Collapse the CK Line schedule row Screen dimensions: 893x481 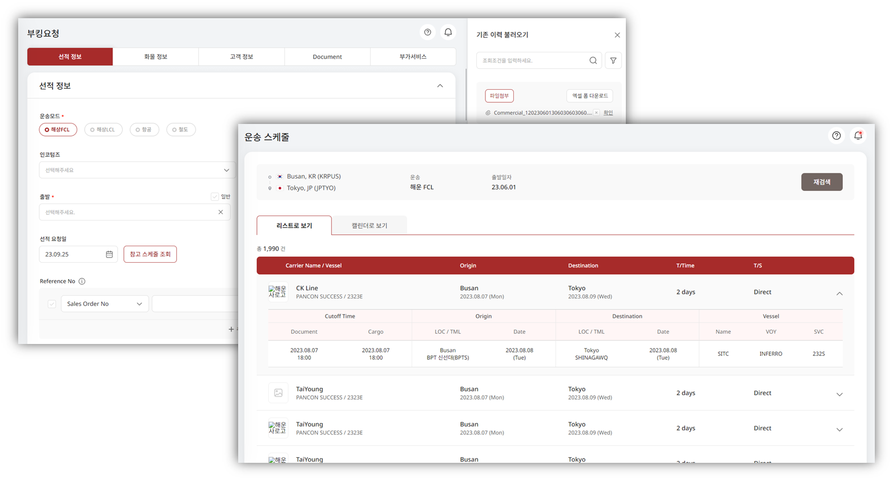839,293
